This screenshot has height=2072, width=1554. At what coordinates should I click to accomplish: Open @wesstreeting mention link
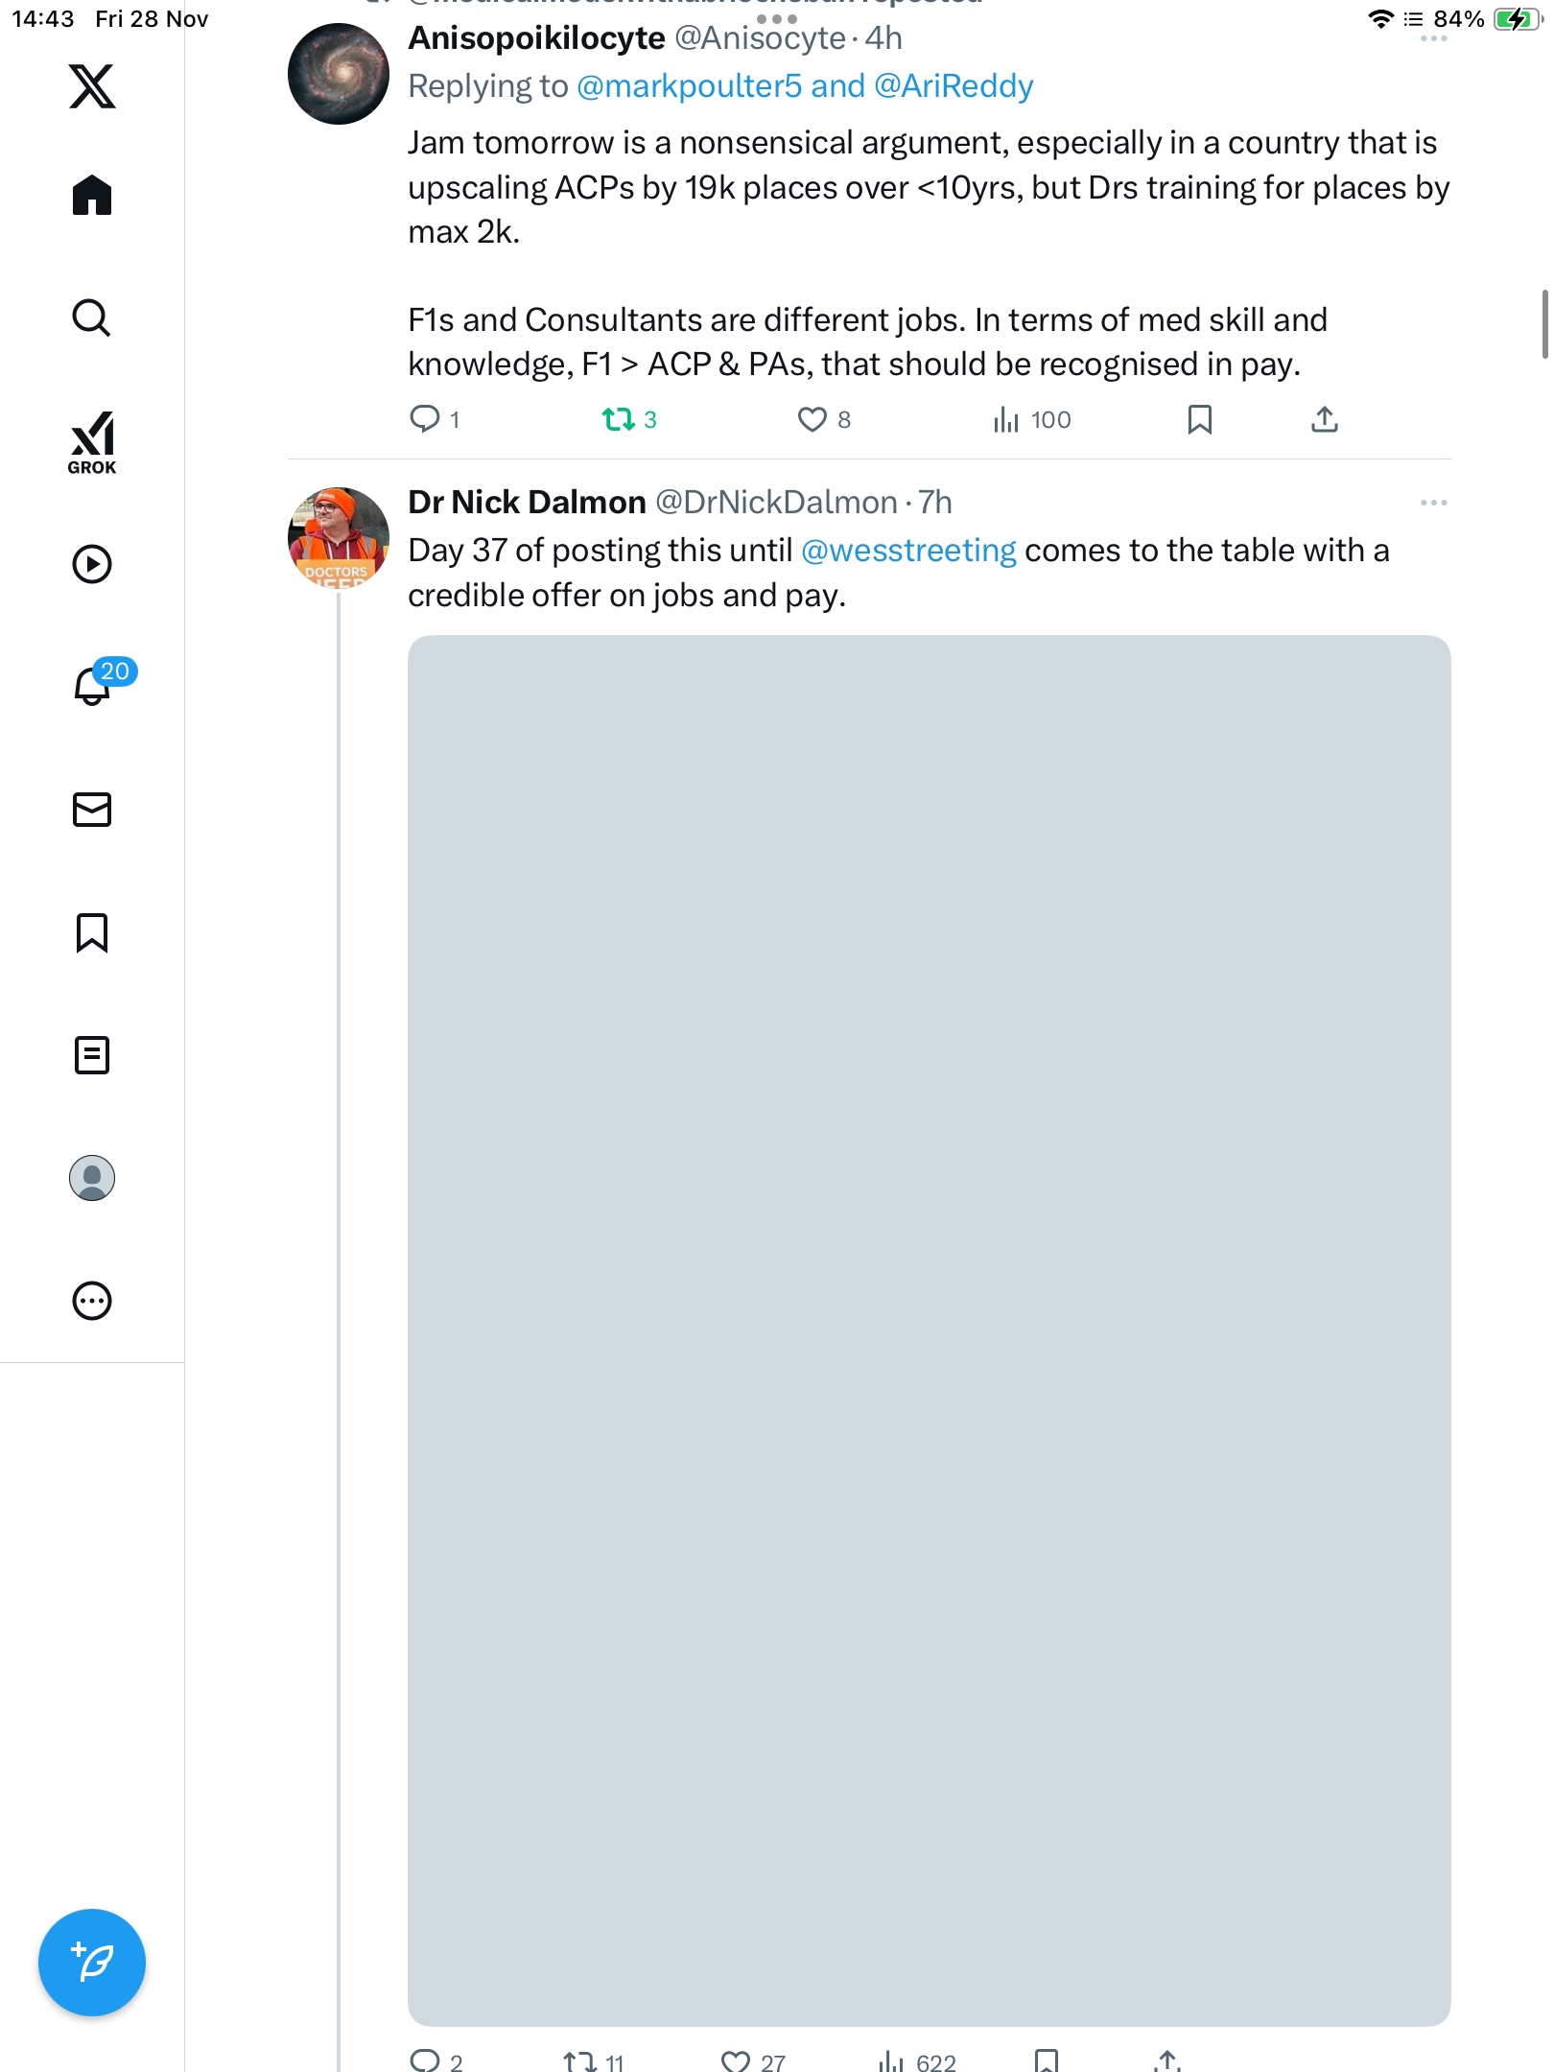(x=908, y=551)
